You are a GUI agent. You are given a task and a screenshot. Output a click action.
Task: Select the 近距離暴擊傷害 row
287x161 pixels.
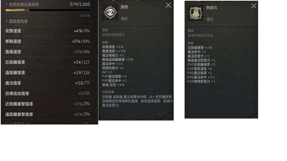[48, 104]
